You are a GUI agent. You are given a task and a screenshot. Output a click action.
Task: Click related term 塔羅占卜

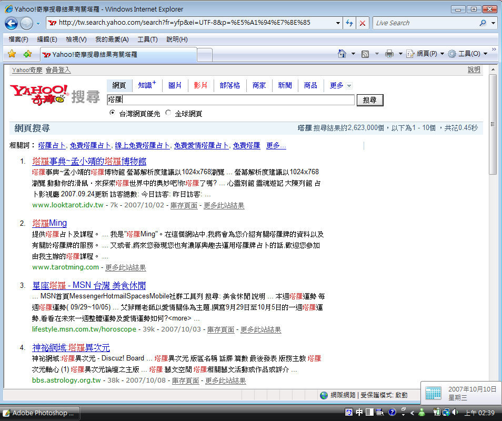pos(52,146)
